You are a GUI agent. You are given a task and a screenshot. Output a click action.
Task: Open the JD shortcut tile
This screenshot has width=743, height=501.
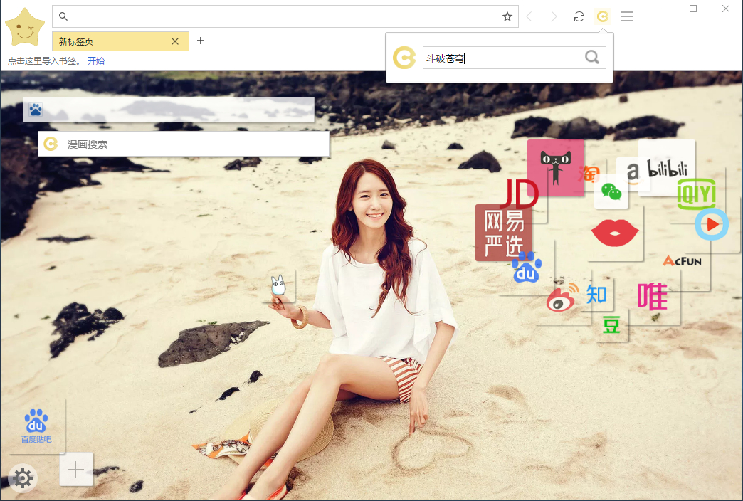point(518,194)
